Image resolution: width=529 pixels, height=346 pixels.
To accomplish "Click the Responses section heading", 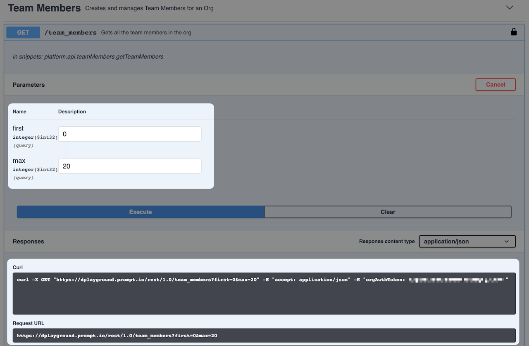I will 28,241.
